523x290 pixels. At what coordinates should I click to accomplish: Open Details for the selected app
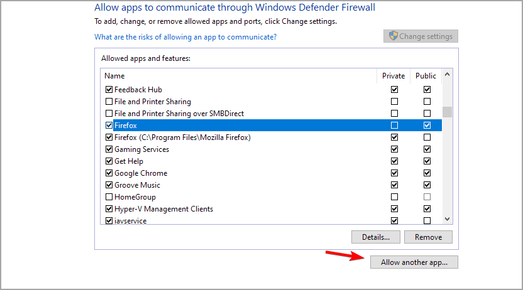pos(376,237)
